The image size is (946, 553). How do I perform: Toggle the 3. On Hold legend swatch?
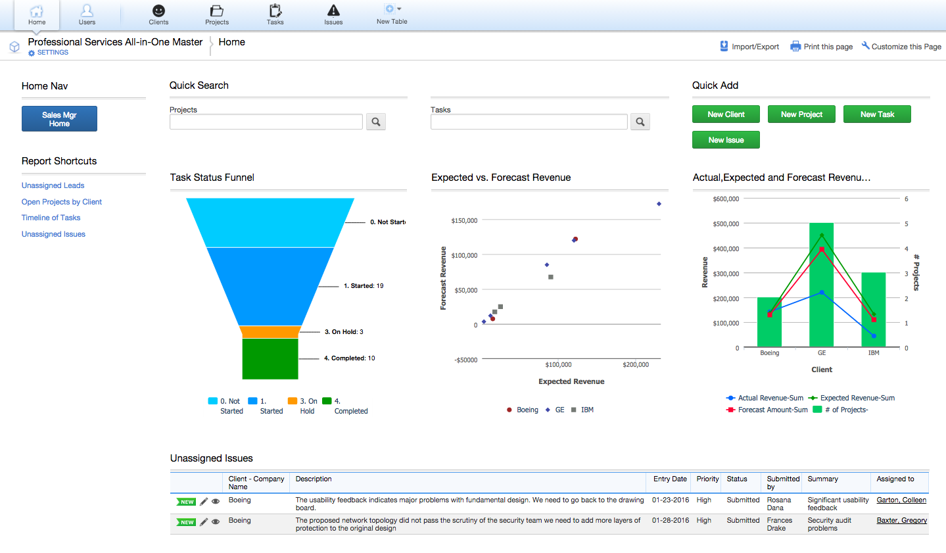[293, 401]
